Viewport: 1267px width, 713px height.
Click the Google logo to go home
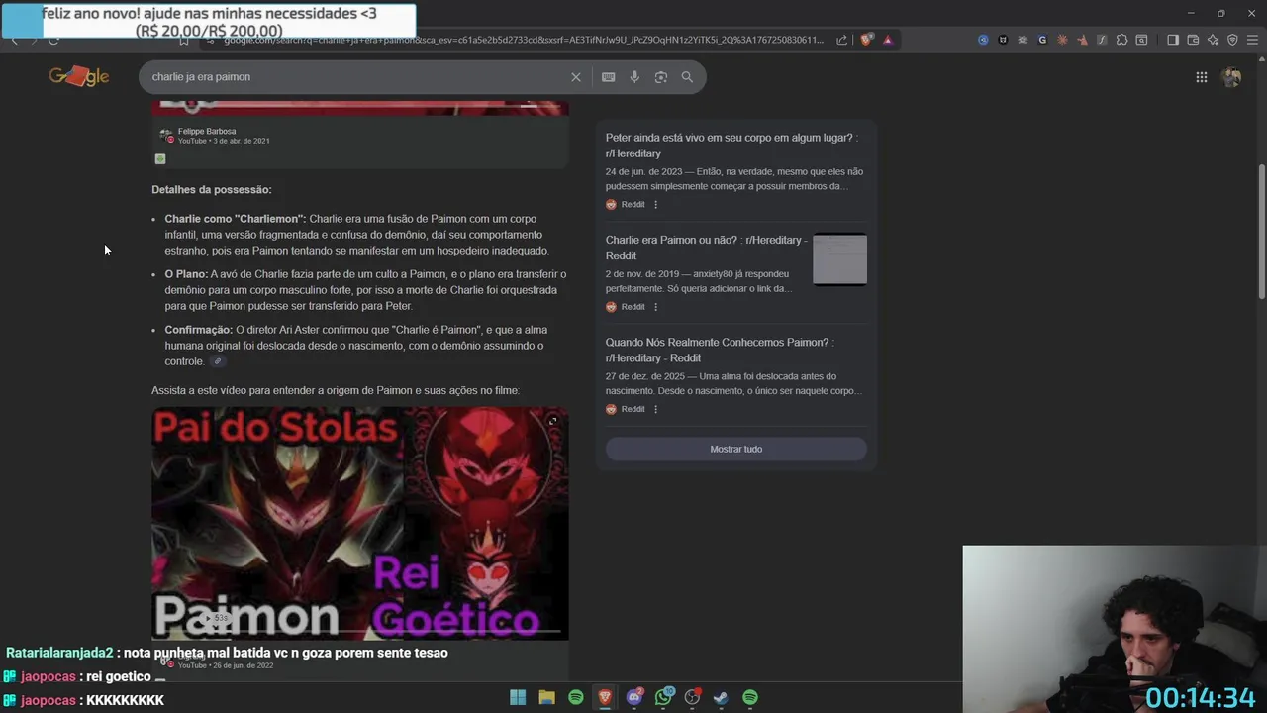pyautogui.click(x=79, y=77)
